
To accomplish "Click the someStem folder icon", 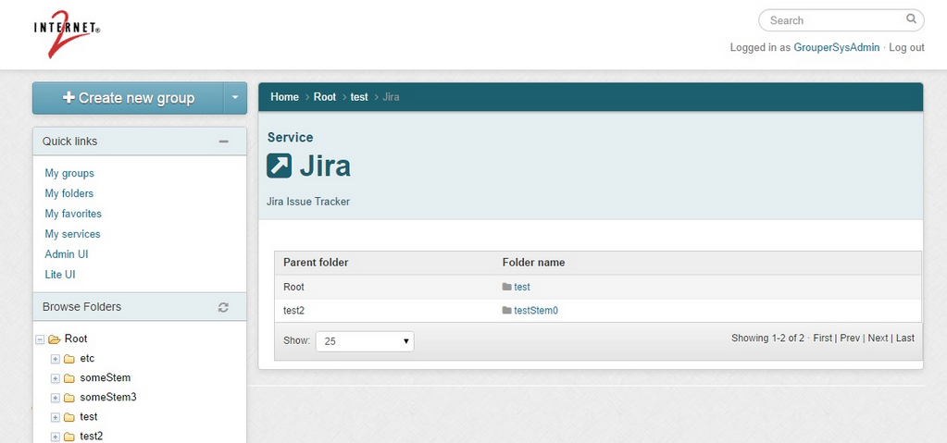I will tap(69, 378).
